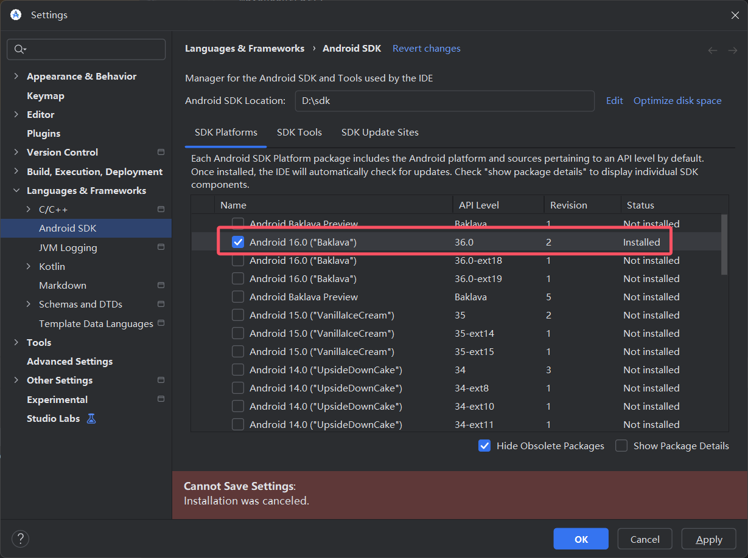This screenshot has width=748, height=558.
Task: Click the project-level icon beside Markdown
Action: 161,285
